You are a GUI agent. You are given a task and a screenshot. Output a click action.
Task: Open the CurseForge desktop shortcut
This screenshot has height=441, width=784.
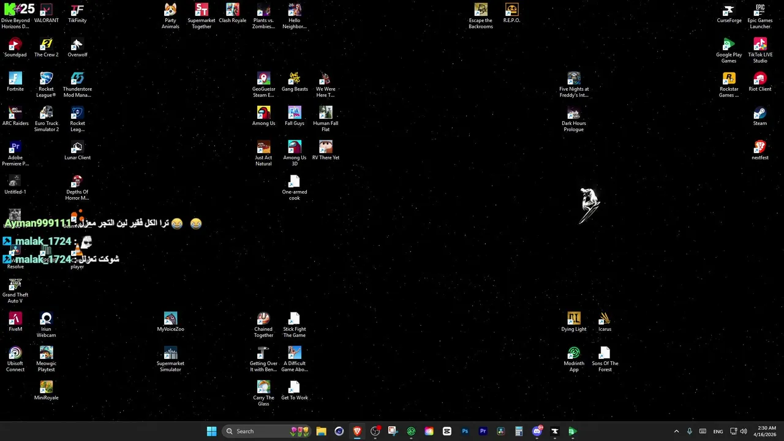729,13
